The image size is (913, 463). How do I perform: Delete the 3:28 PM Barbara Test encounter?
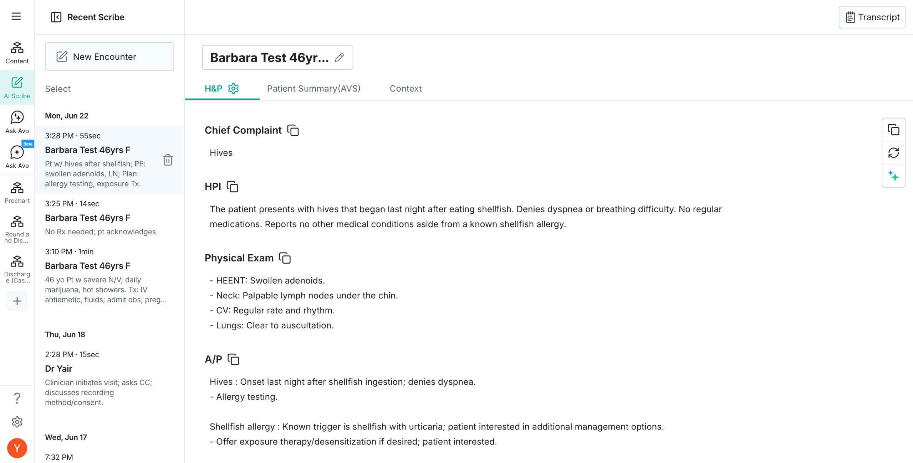click(x=168, y=160)
